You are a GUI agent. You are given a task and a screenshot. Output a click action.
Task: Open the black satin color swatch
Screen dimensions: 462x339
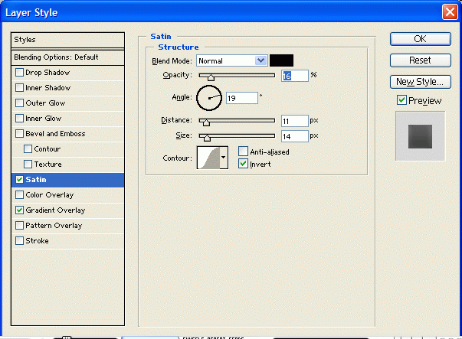[281, 60]
